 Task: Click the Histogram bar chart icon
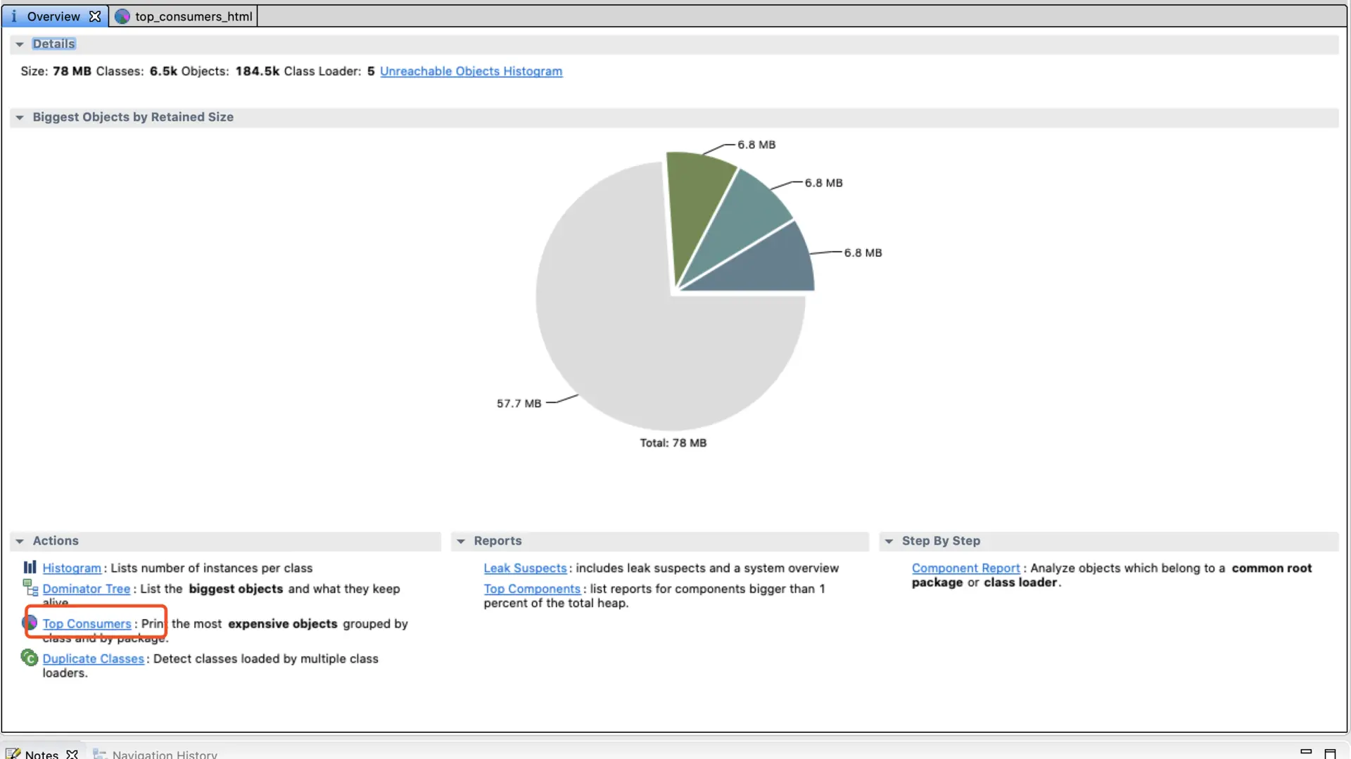[30, 567]
